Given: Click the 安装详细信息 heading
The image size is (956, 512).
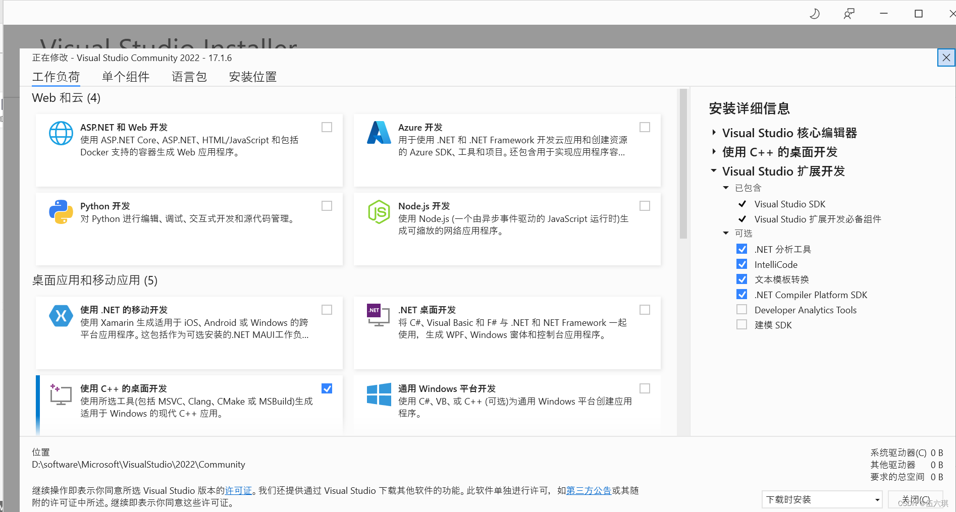Looking at the screenshot, I should [x=749, y=108].
